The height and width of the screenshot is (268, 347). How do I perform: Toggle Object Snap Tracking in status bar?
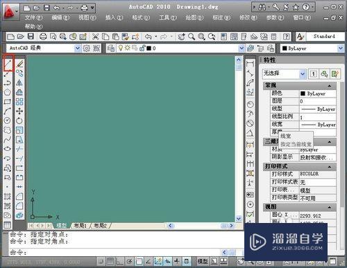point(149,261)
